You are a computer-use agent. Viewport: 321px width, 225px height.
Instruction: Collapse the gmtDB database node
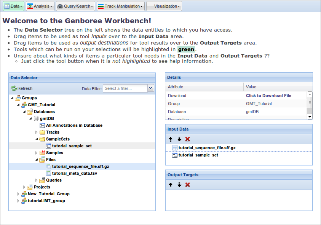click(30, 118)
